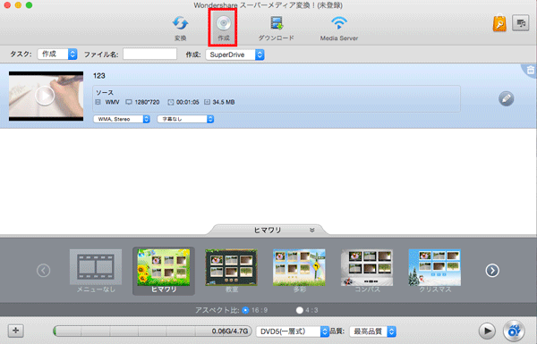Open the Media Server tab
This screenshot has height=344, width=537.
coord(339,28)
